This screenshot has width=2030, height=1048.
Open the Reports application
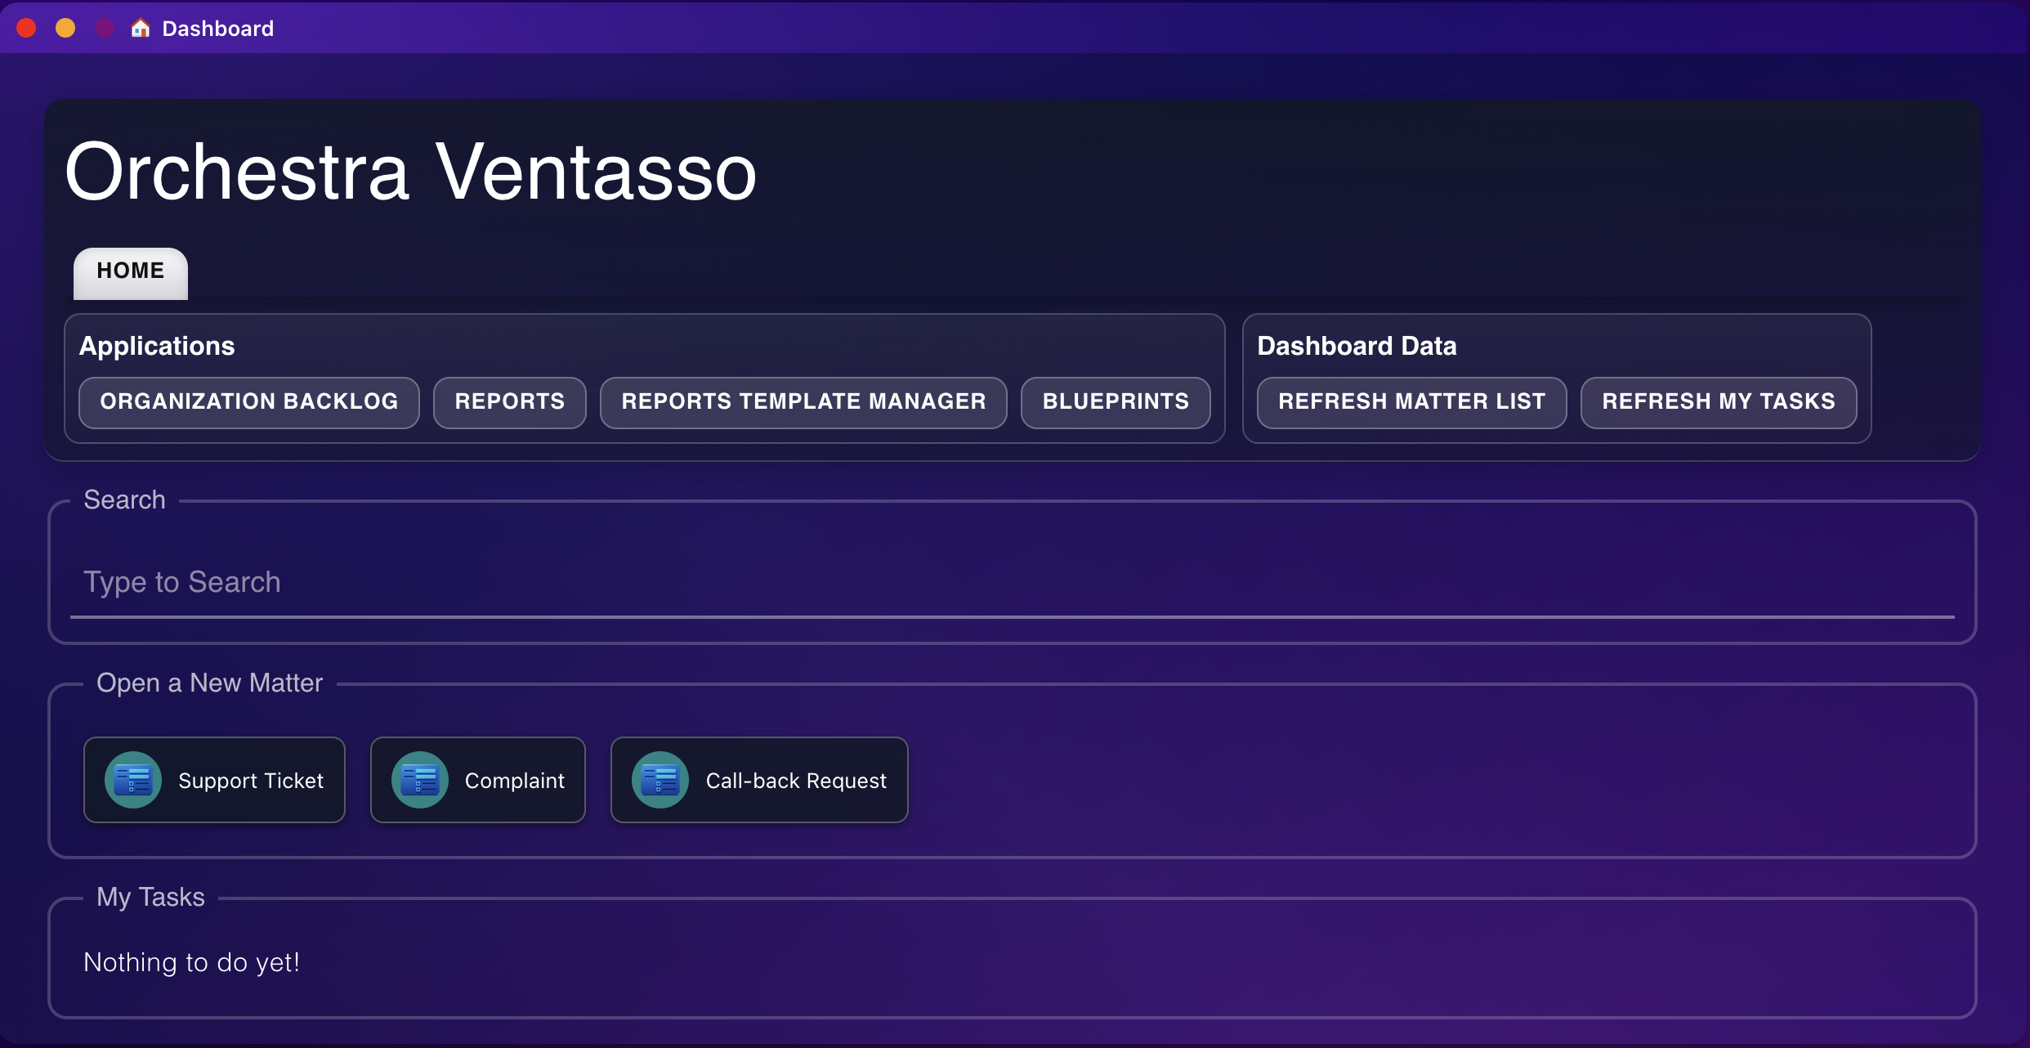[x=509, y=401]
